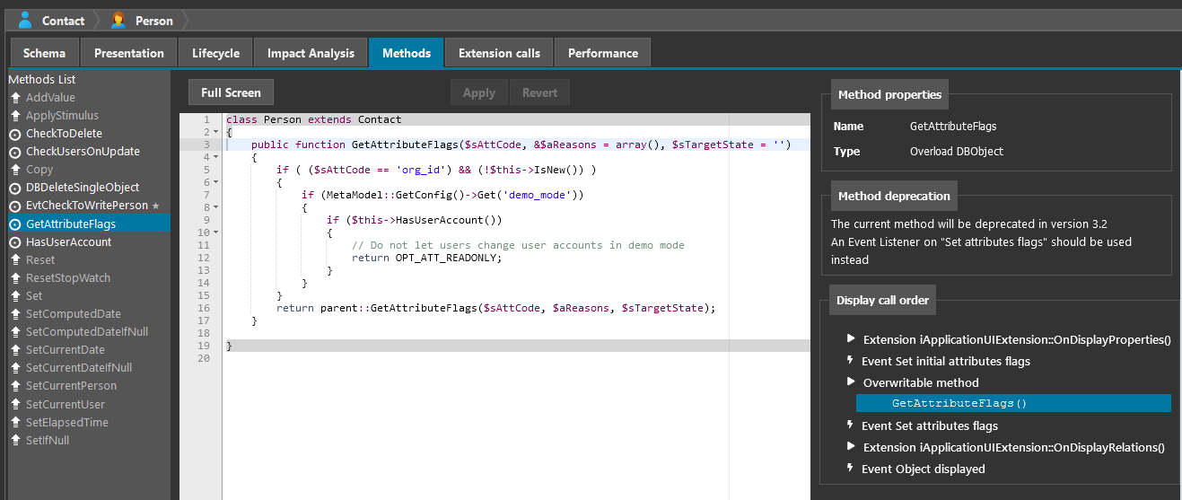Image resolution: width=1182 pixels, height=500 pixels.
Task: Select DBDeleteSingleObject in the methods list
Action: [x=83, y=188]
